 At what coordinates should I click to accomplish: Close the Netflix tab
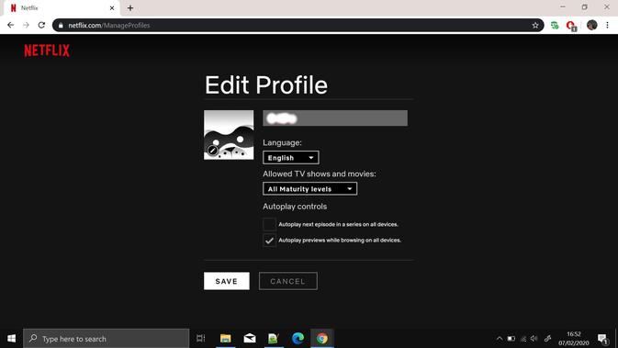point(112,8)
